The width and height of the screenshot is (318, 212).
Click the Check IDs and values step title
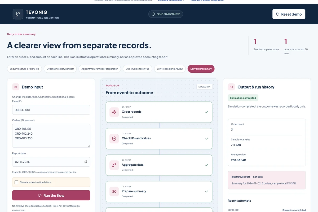[136, 138]
